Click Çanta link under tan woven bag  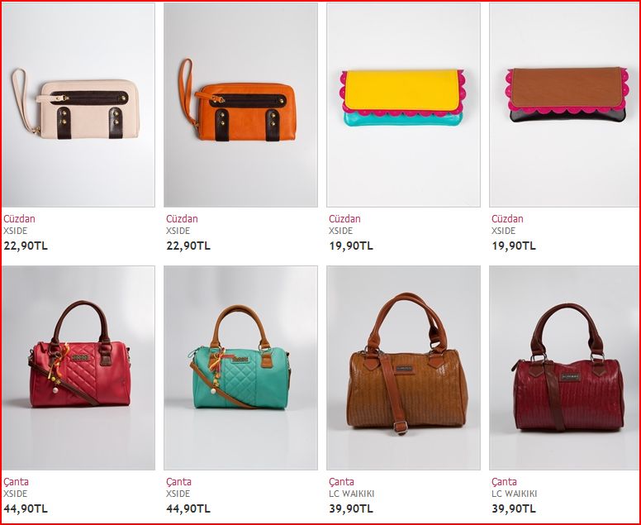pyautogui.click(x=341, y=482)
